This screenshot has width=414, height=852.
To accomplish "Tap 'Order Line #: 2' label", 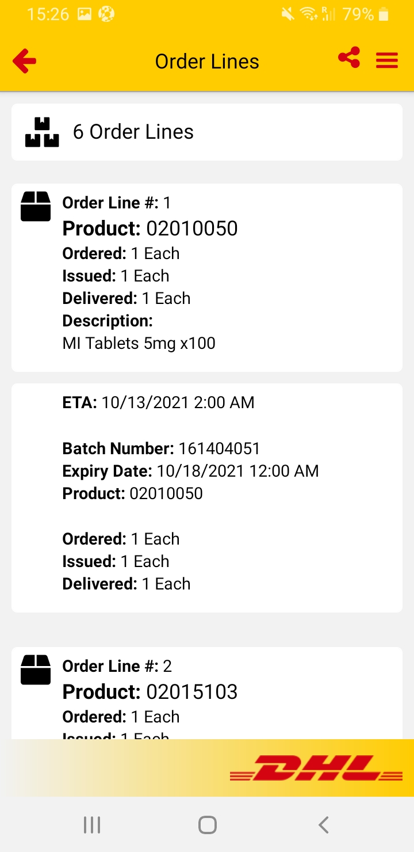I will tap(117, 666).
